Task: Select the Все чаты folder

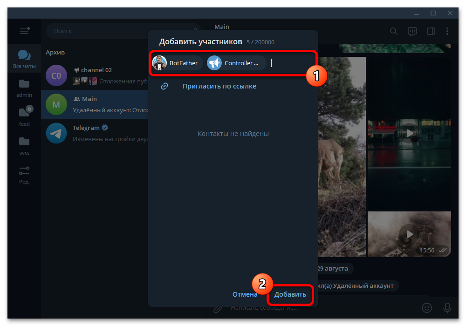Action: (24, 59)
